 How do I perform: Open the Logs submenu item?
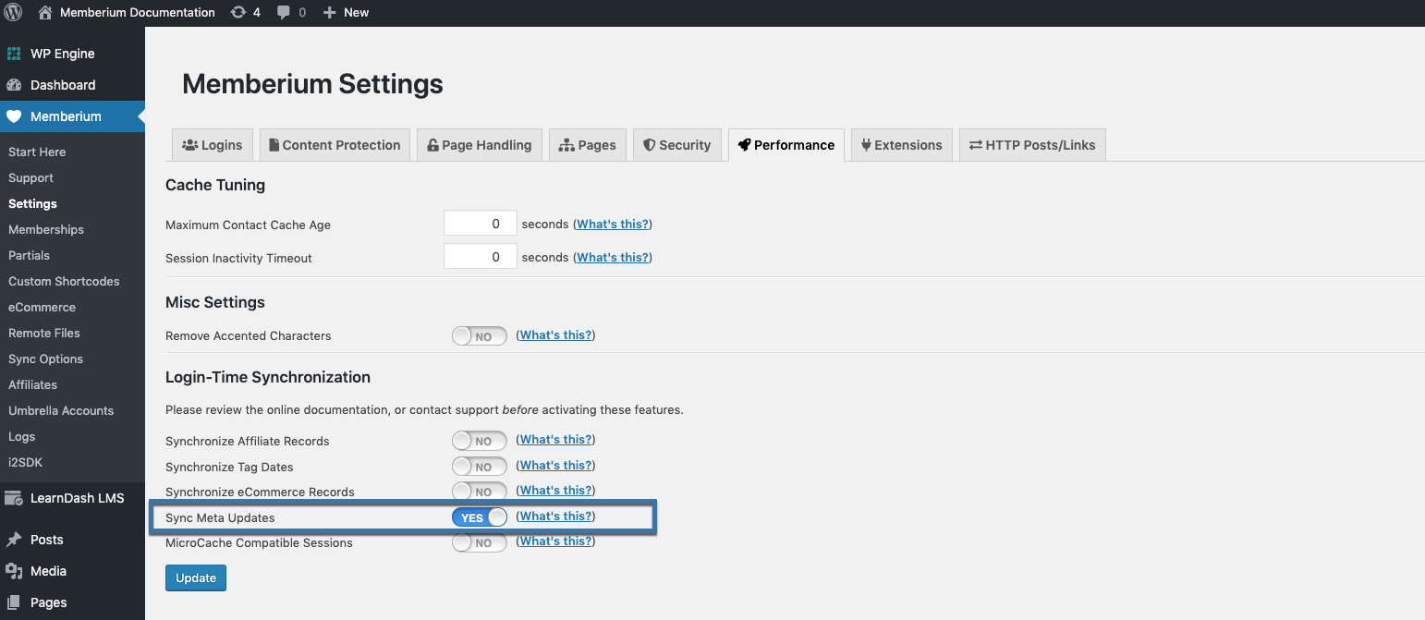pyautogui.click(x=22, y=436)
